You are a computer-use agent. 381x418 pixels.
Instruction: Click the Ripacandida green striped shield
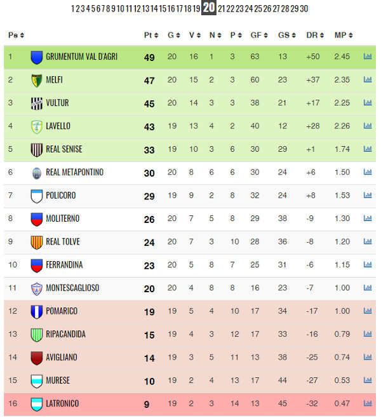coord(36,335)
